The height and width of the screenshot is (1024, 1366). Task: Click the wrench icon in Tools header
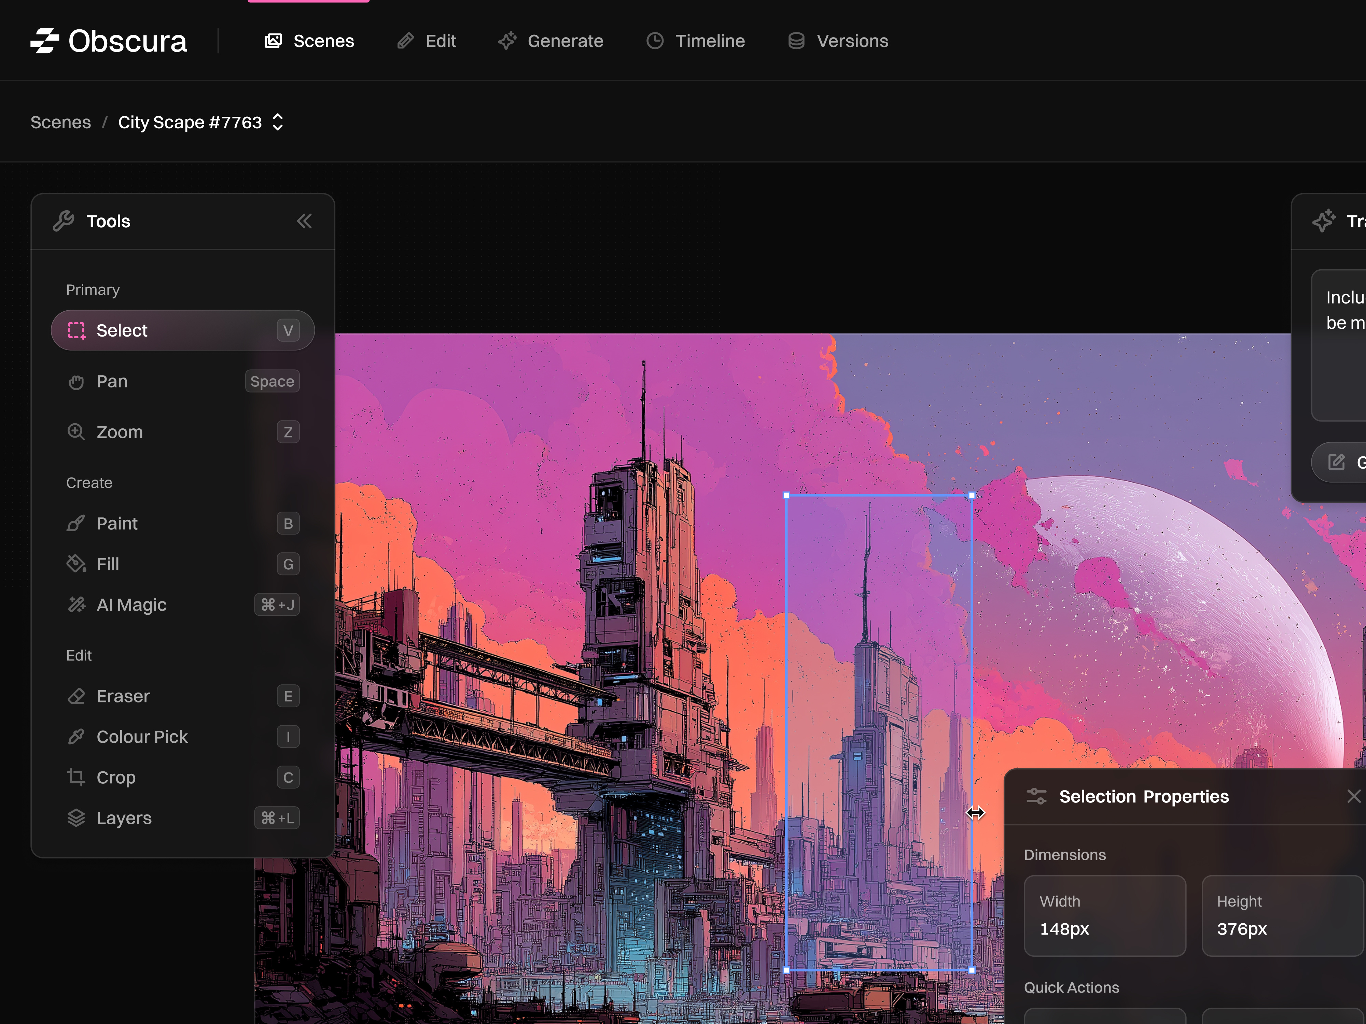click(64, 221)
